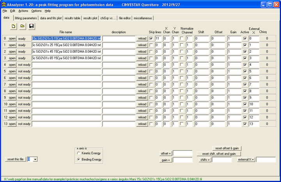
Task: Switch to the results table tab
Action: (x=73, y=18)
